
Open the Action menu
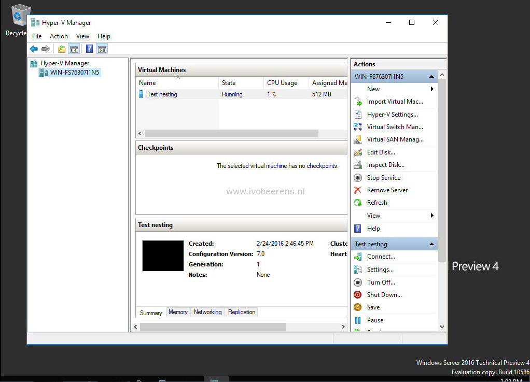pyautogui.click(x=59, y=36)
